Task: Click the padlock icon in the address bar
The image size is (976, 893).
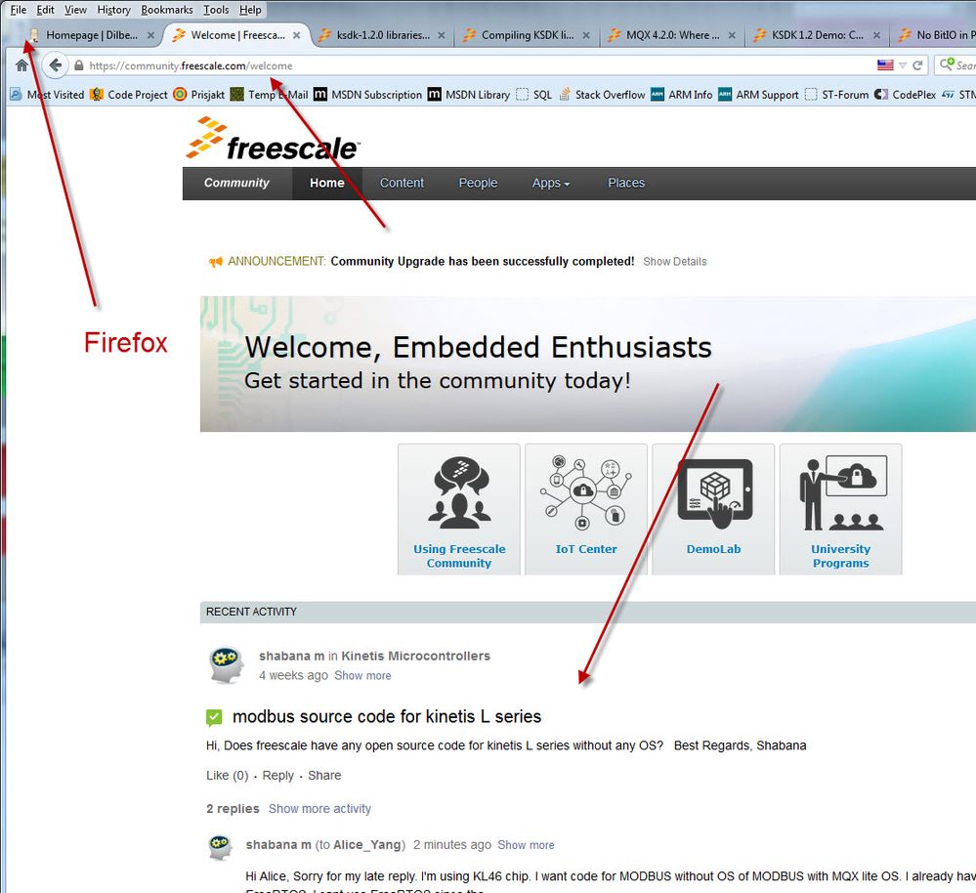Action: point(78,65)
